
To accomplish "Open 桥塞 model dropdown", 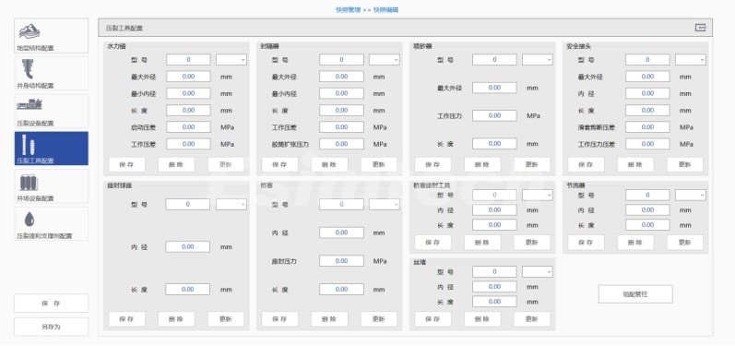I will [x=385, y=205].
